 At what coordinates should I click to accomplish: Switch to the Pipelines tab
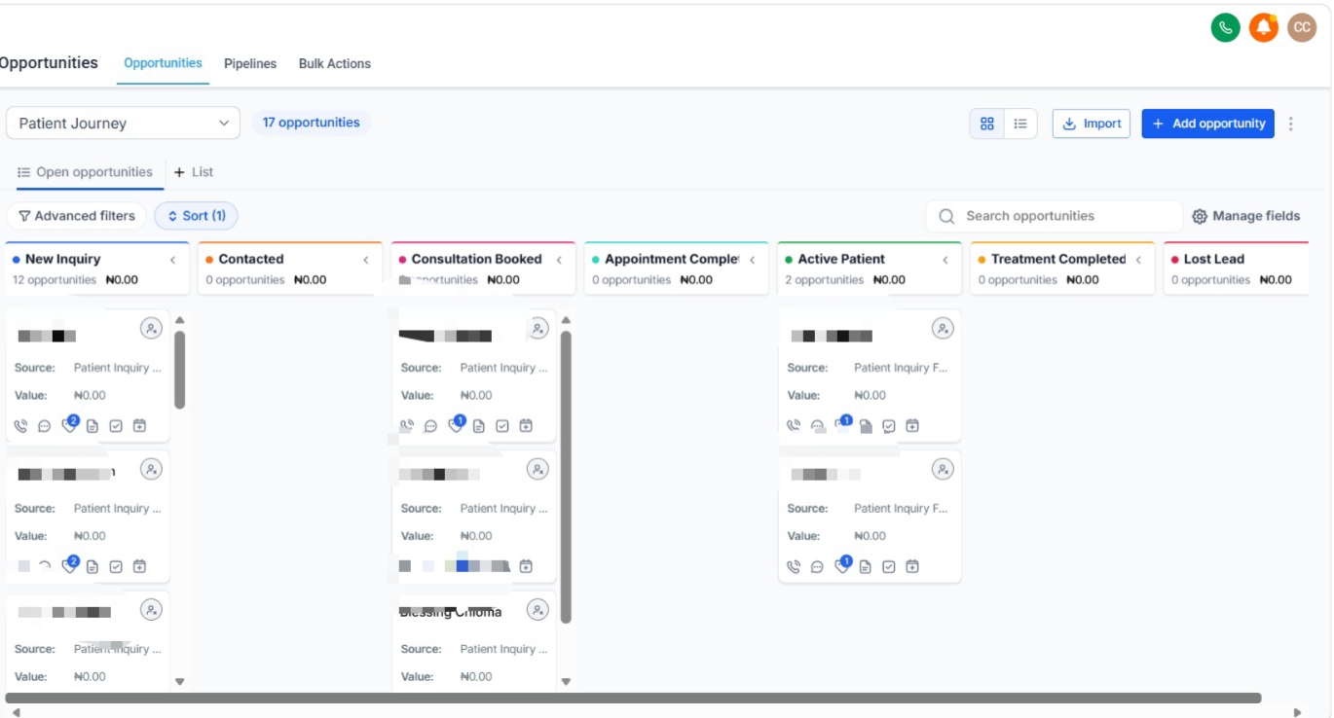tap(250, 63)
